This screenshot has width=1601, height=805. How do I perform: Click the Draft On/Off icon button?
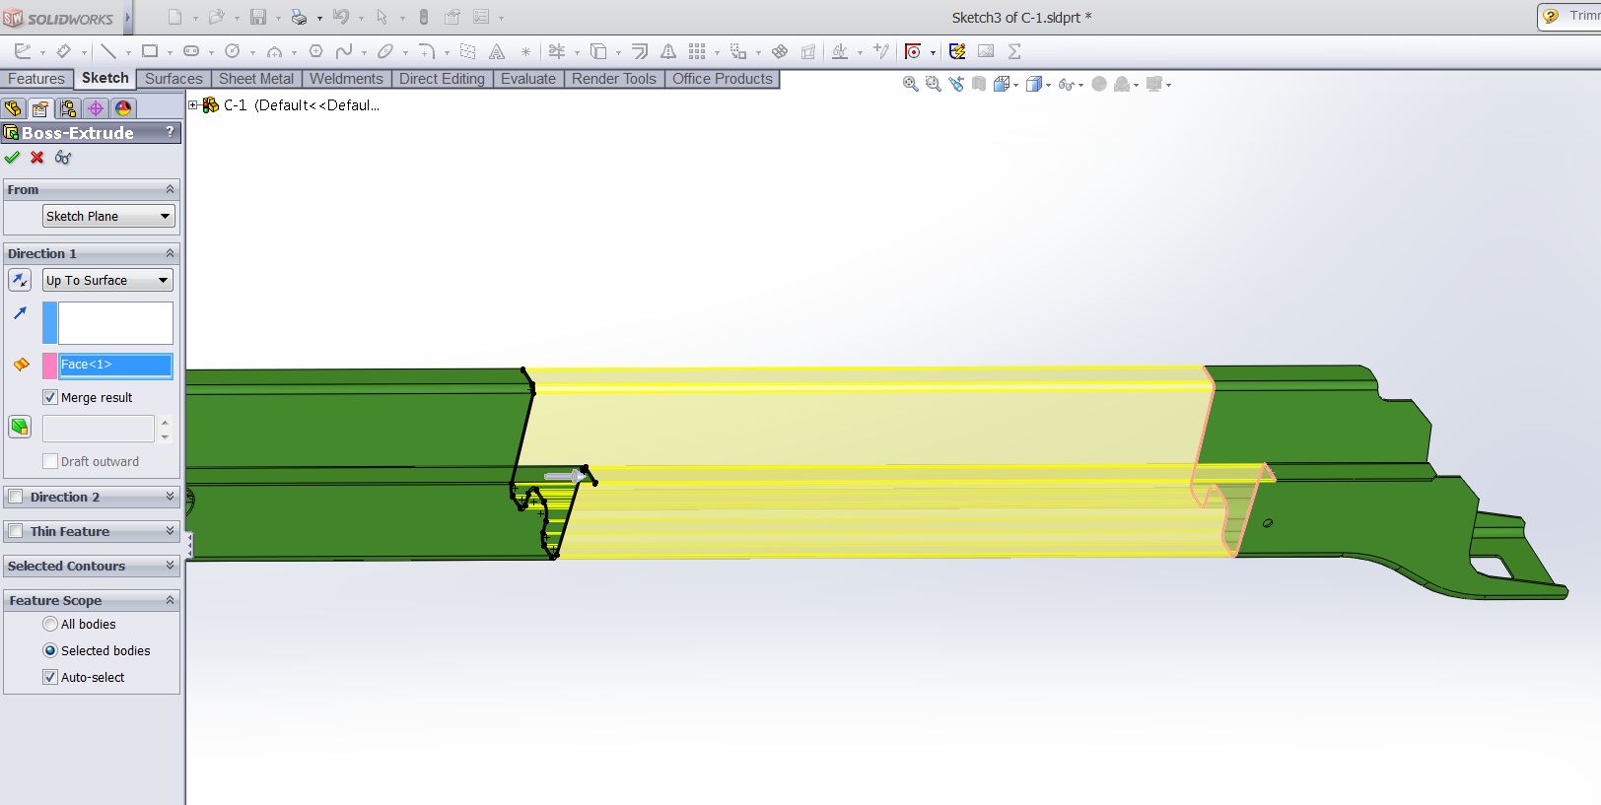click(20, 427)
